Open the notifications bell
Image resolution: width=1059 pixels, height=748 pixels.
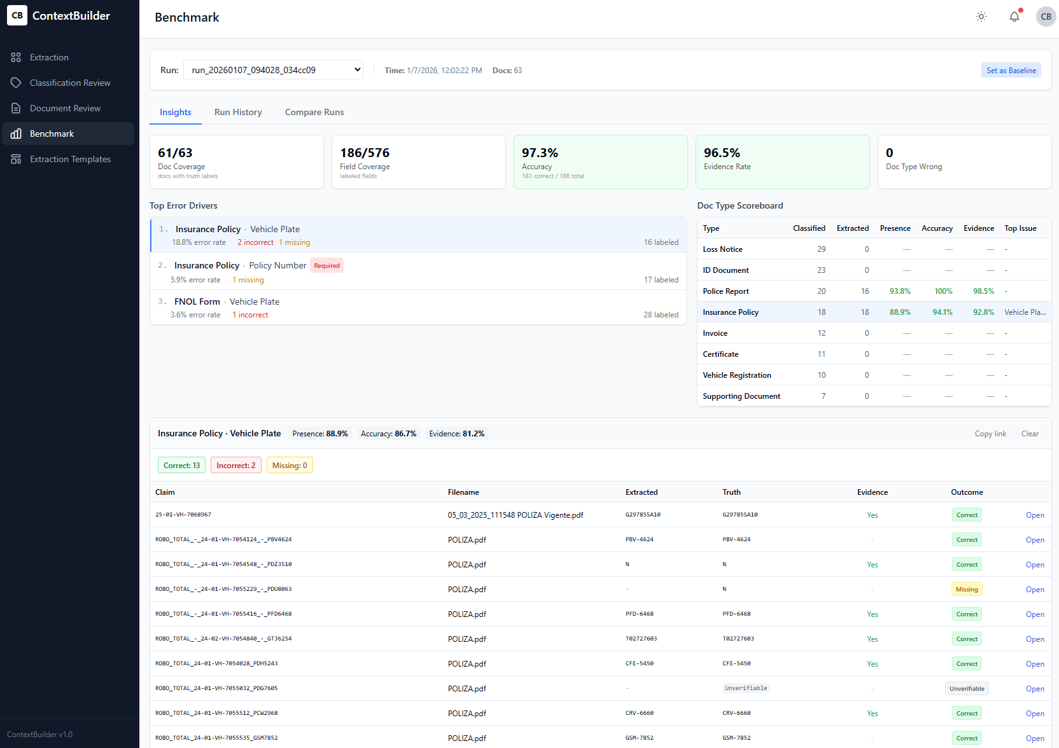(x=1014, y=17)
